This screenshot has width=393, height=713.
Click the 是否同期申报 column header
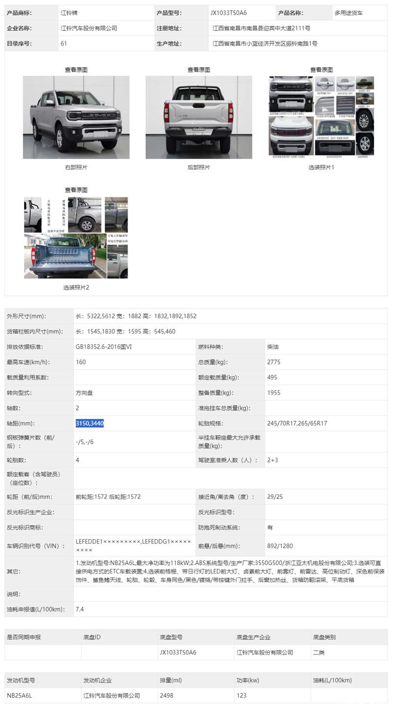[x=24, y=637]
